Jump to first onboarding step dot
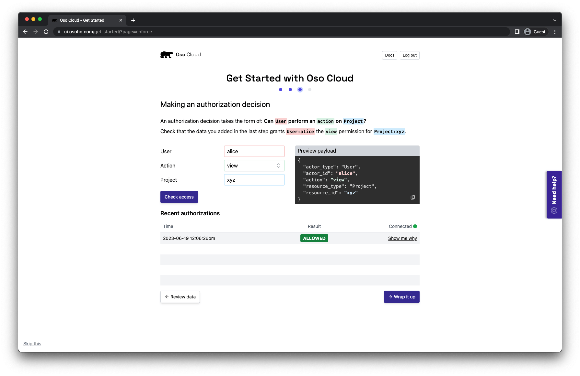Screen dimensions: 580x376 281,90
